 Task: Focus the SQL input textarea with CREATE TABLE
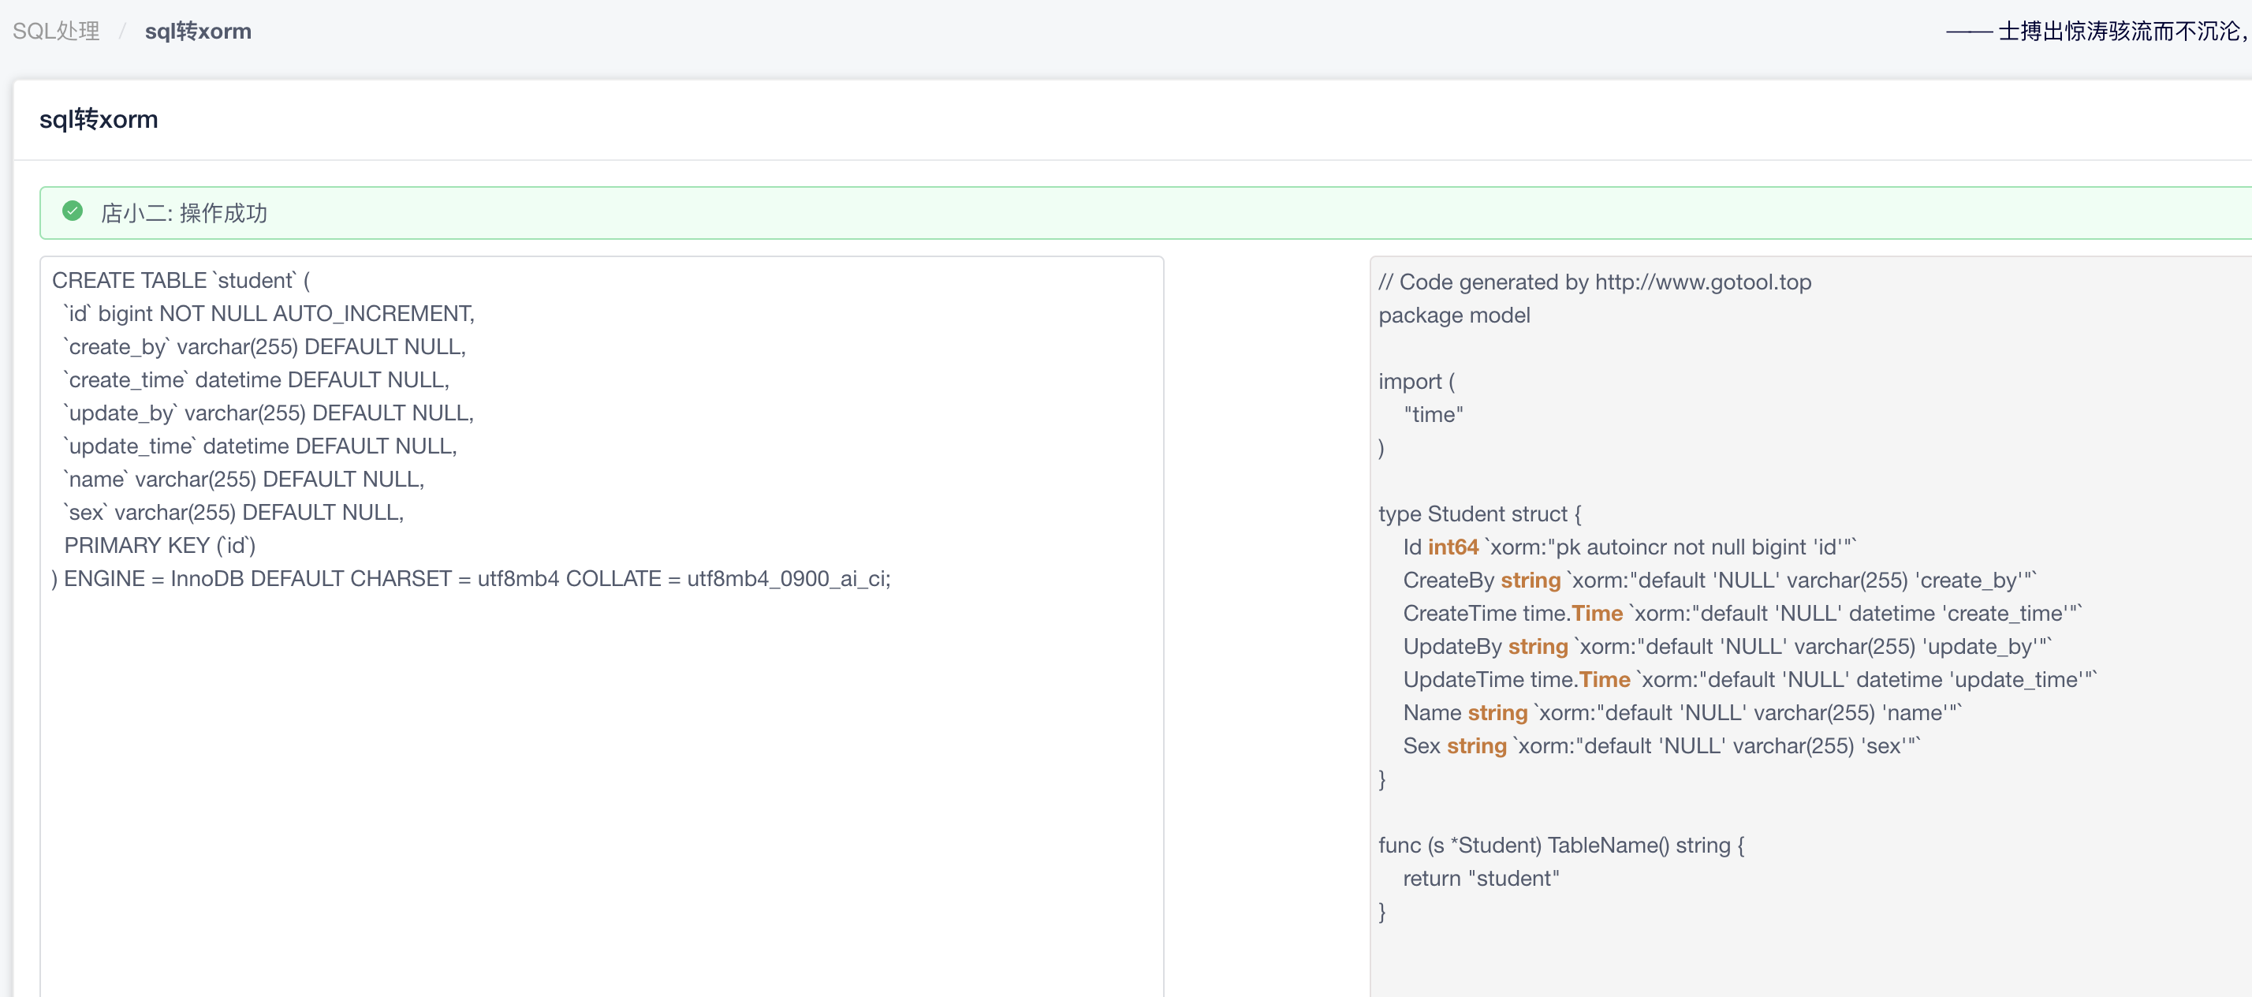[x=602, y=626]
